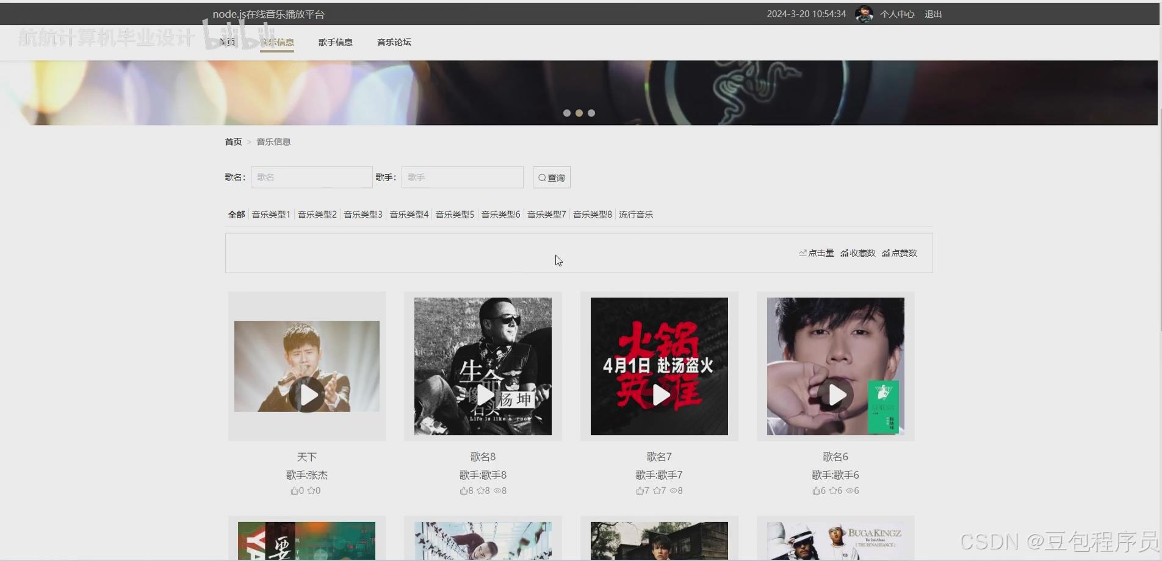Filter by 音乐类型3

pyautogui.click(x=363, y=215)
